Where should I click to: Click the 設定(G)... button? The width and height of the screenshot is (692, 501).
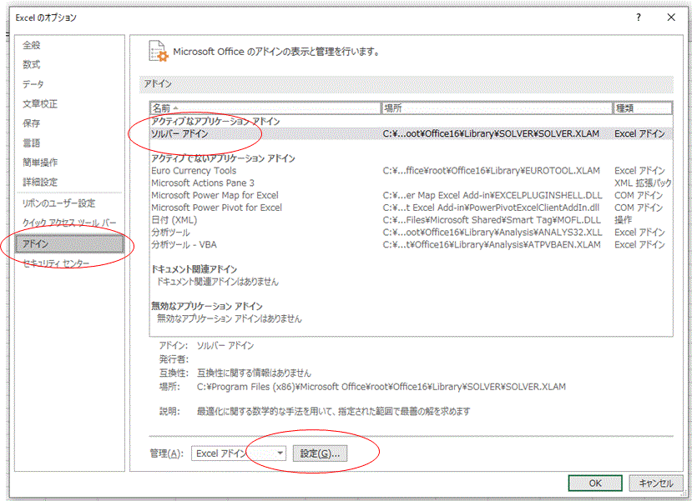click(321, 453)
